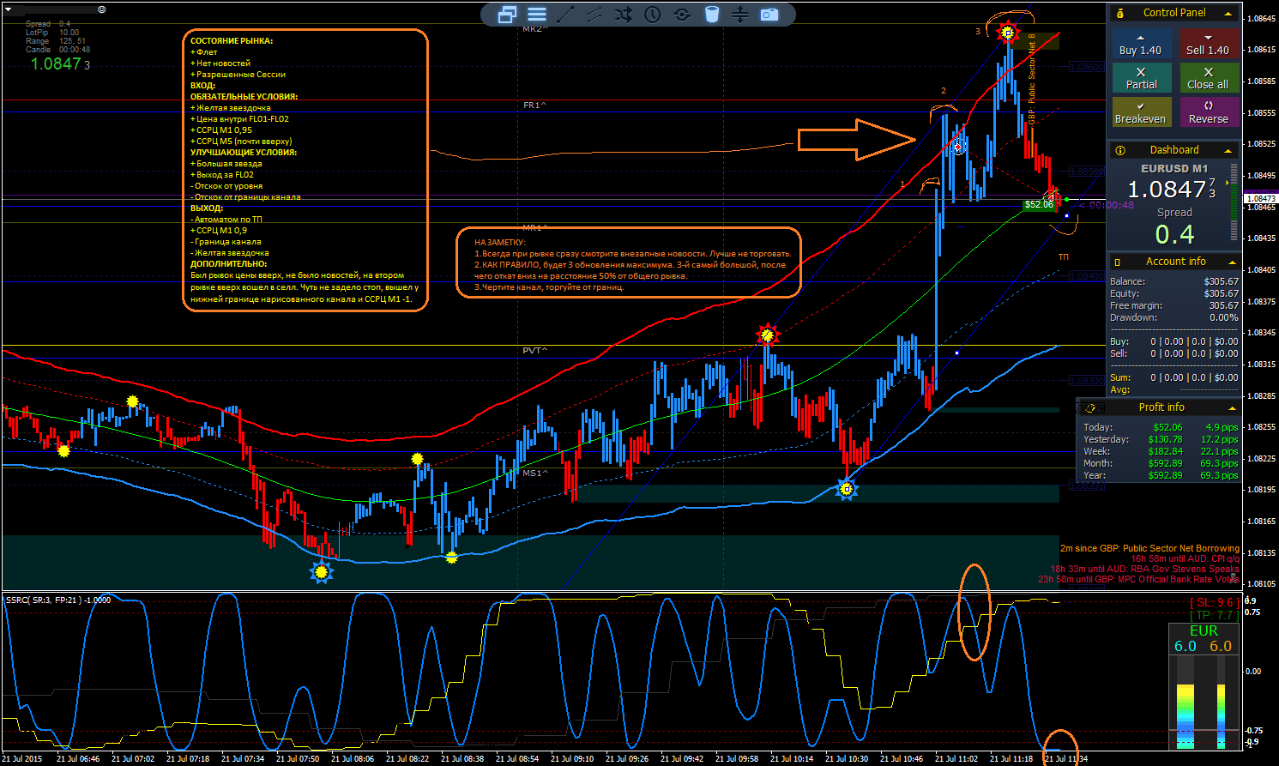Click the $52.06 profit label on chart
Screen dimensions: 1279x766
[x=1039, y=205]
